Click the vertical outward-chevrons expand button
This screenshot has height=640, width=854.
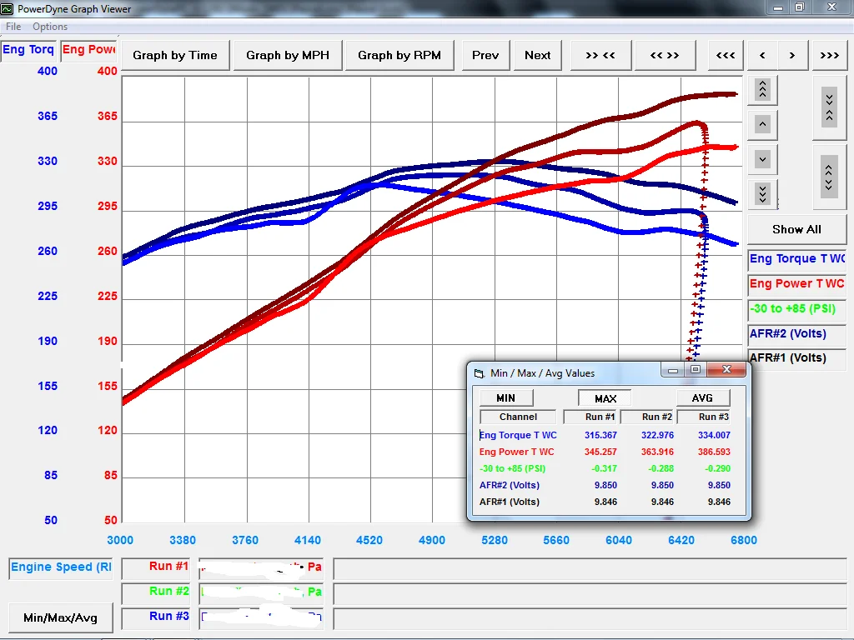coord(829,177)
